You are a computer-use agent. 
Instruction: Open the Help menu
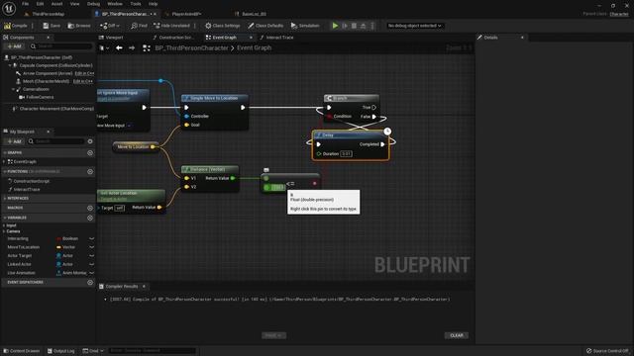click(153, 4)
